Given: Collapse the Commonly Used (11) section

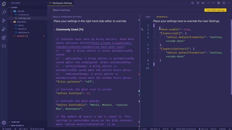Looking at the screenshot, I should [x=54, y=30].
